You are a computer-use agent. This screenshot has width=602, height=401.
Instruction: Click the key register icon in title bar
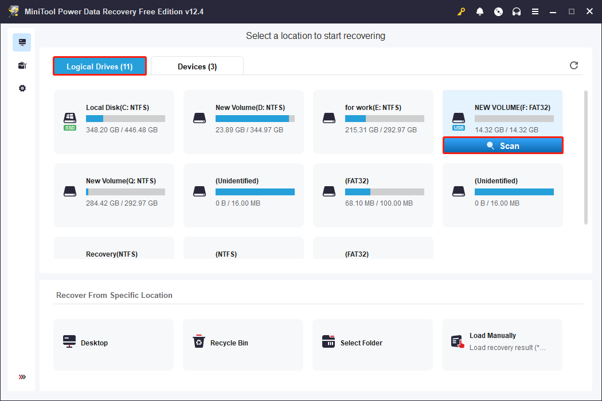point(461,11)
